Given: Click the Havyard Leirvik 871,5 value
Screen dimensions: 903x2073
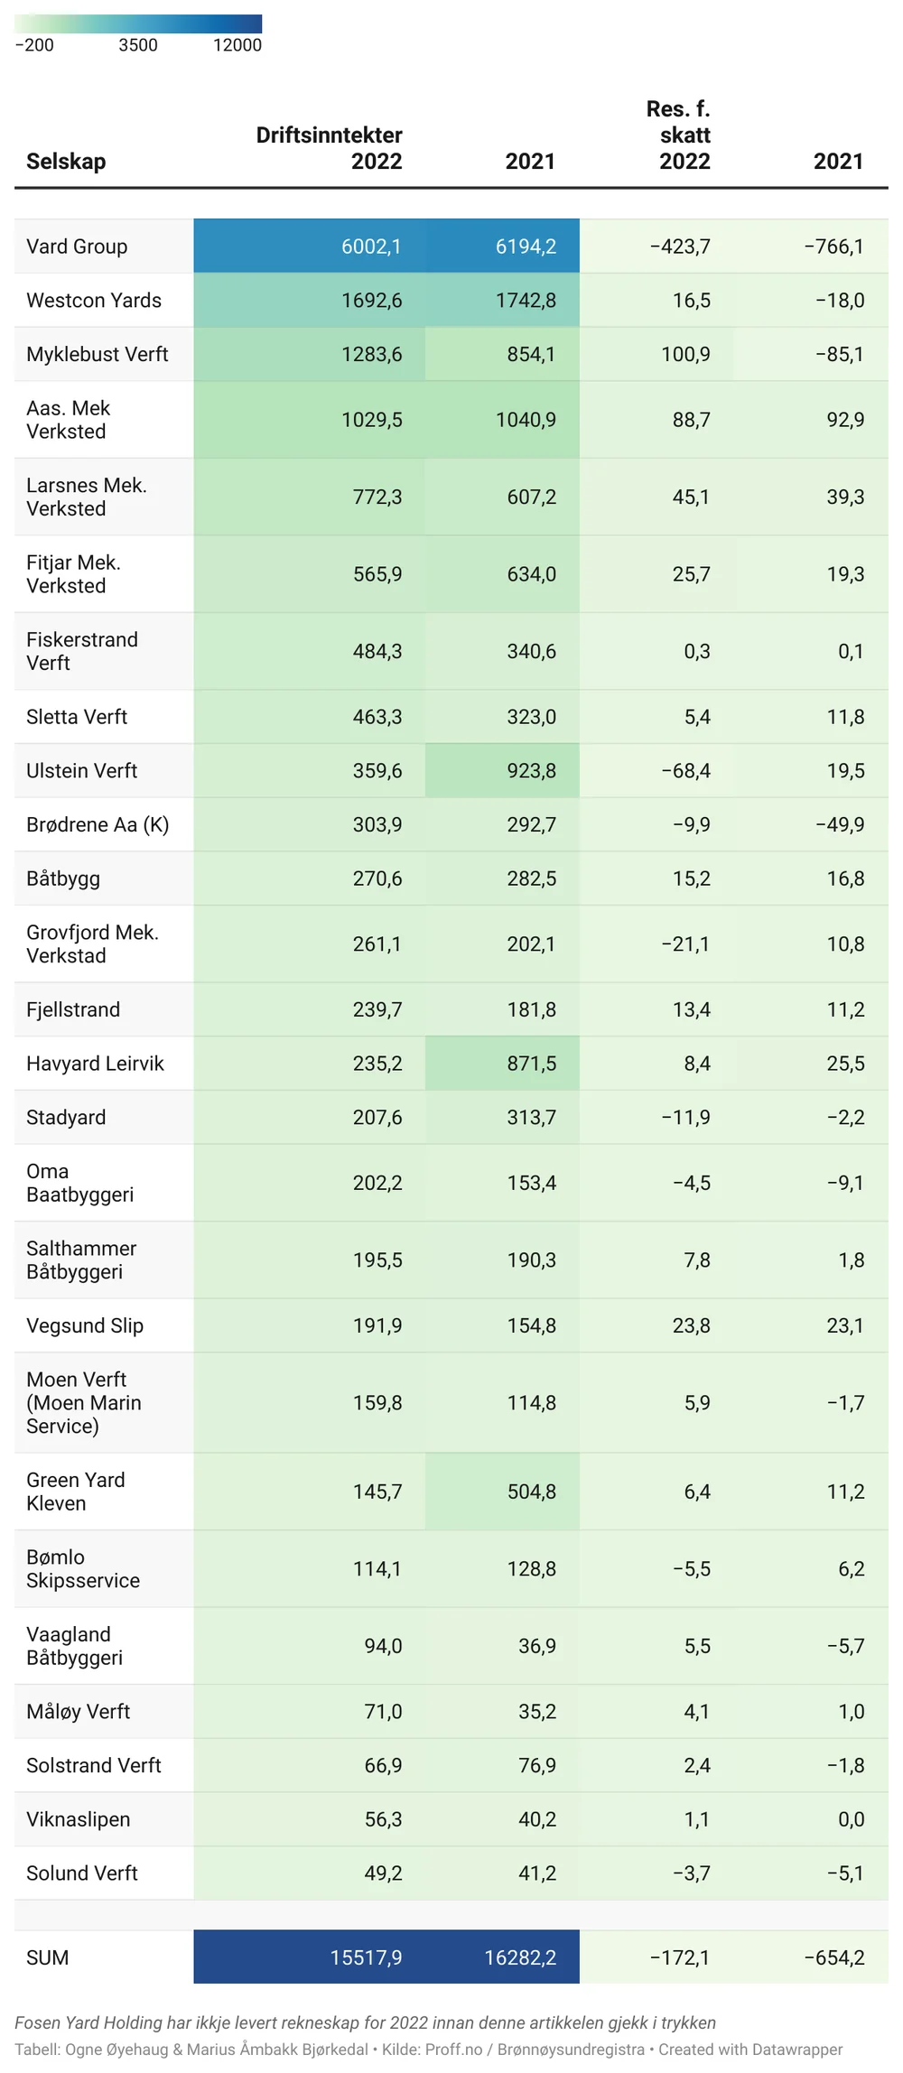Looking at the screenshot, I should [531, 1064].
